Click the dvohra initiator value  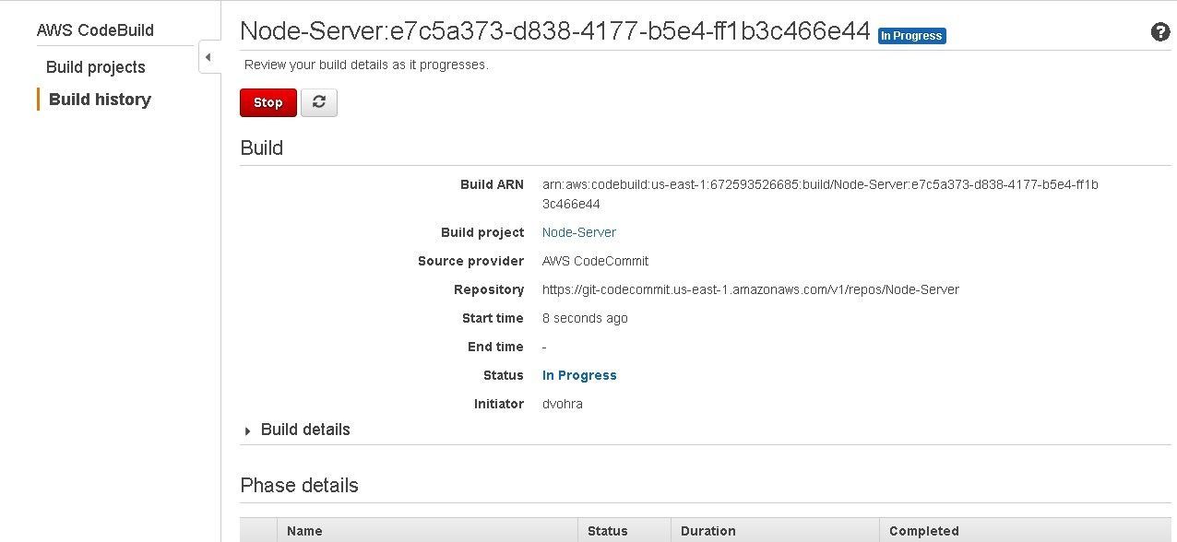[563, 404]
